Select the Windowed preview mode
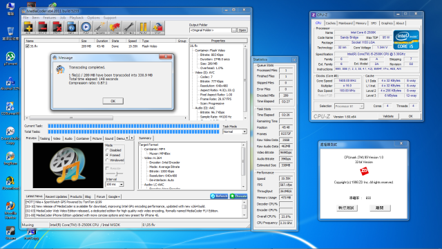 pyautogui.click(x=107, y=160)
